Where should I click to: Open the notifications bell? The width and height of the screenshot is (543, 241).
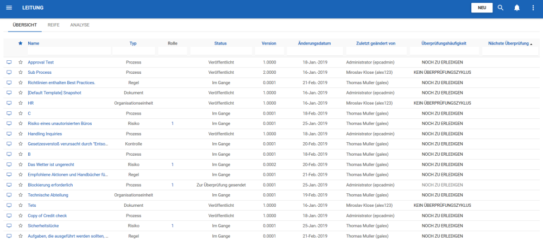517,8
